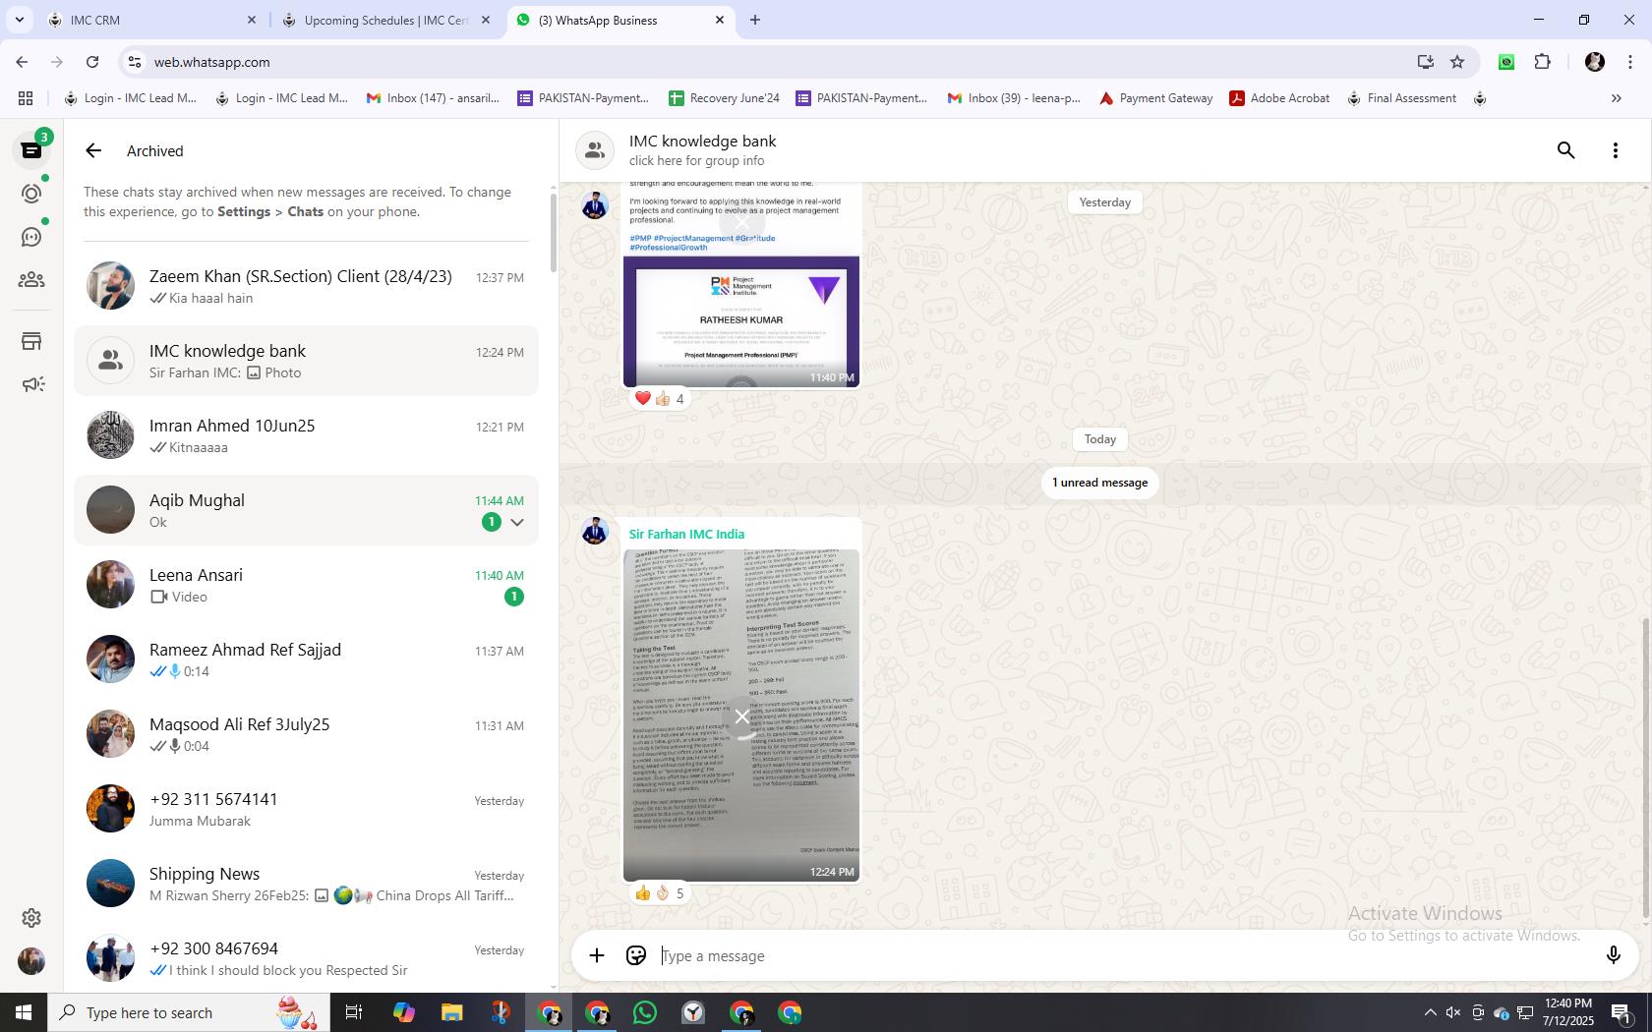Open Leena Ansari chat

click(306, 585)
